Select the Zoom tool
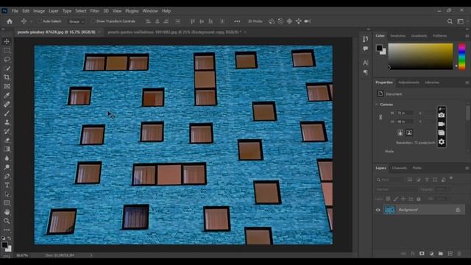 [x=7, y=221]
